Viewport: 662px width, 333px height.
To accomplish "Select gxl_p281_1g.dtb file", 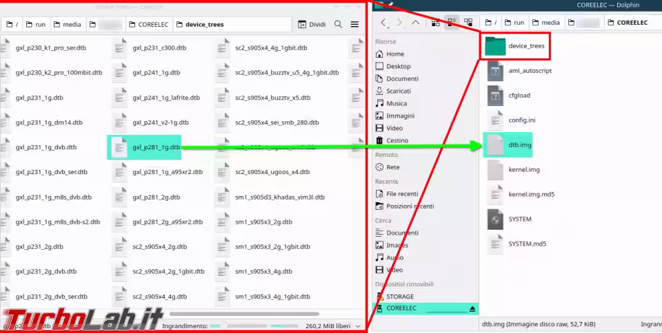I will (144, 147).
